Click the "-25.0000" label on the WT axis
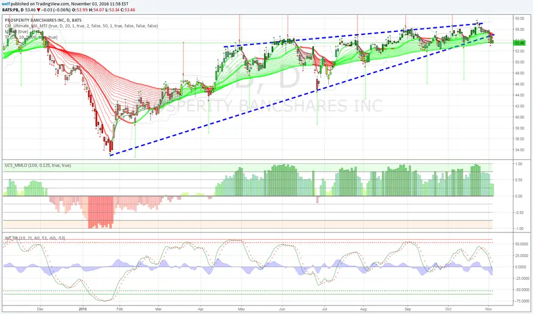The image size is (533, 314). [522, 279]
